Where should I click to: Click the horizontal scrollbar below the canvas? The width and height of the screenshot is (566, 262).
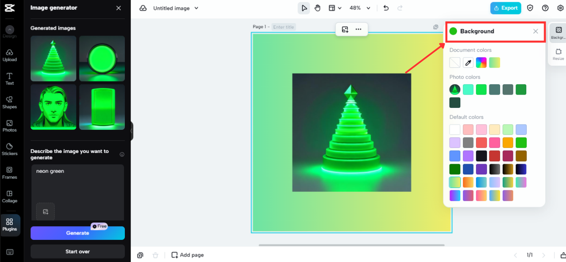pyautogui.click(x=352, y=245)
